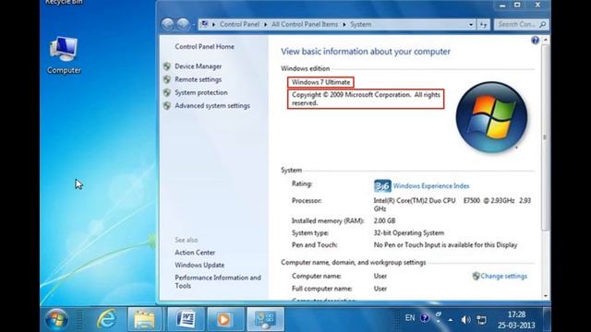Click the Windows logo image
This screenshot has height=332, width=591.
pyautogui.click(x=491, y=117)
